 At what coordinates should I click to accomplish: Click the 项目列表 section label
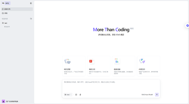[5, 19]
